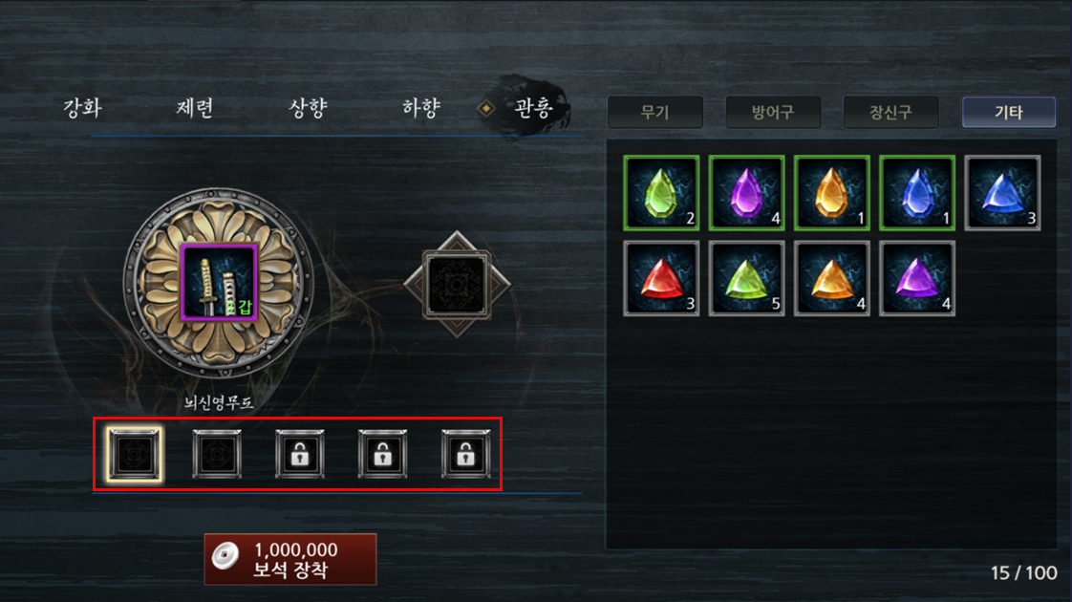This screenshot has width=1072, height=602.
Task: Open the 제련 tab
Action: (x=195, y=107)
